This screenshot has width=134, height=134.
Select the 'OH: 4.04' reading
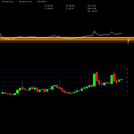[x=92, y=9]
